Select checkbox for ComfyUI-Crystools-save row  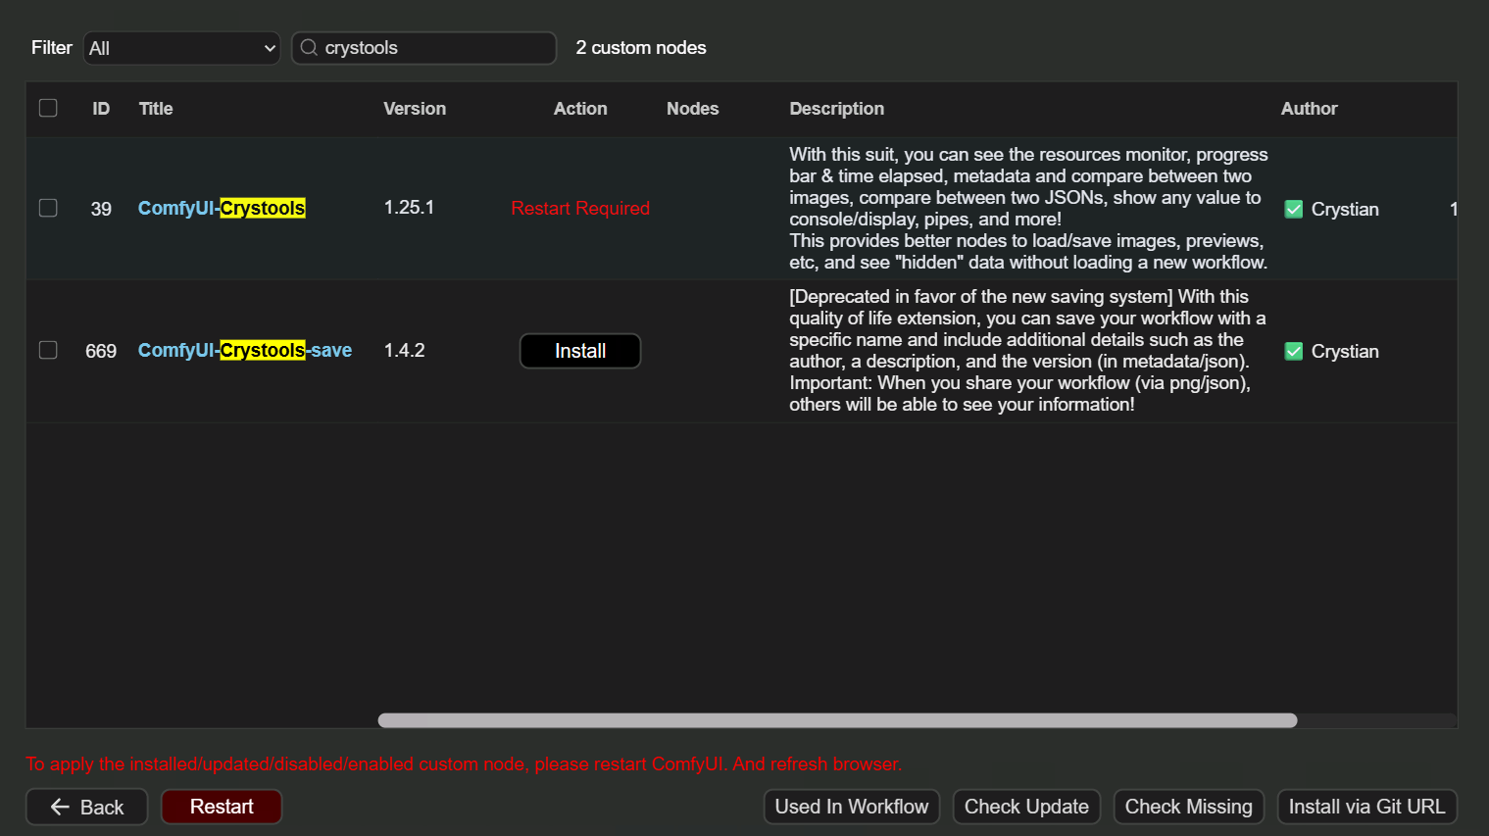click(48, 350)
